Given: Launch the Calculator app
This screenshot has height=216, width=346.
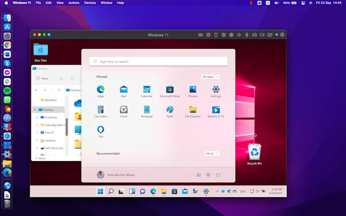Looking at the screenshot, I should [101, 111].
